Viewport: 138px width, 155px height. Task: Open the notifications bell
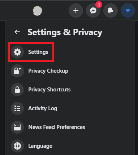click(111, 10)
